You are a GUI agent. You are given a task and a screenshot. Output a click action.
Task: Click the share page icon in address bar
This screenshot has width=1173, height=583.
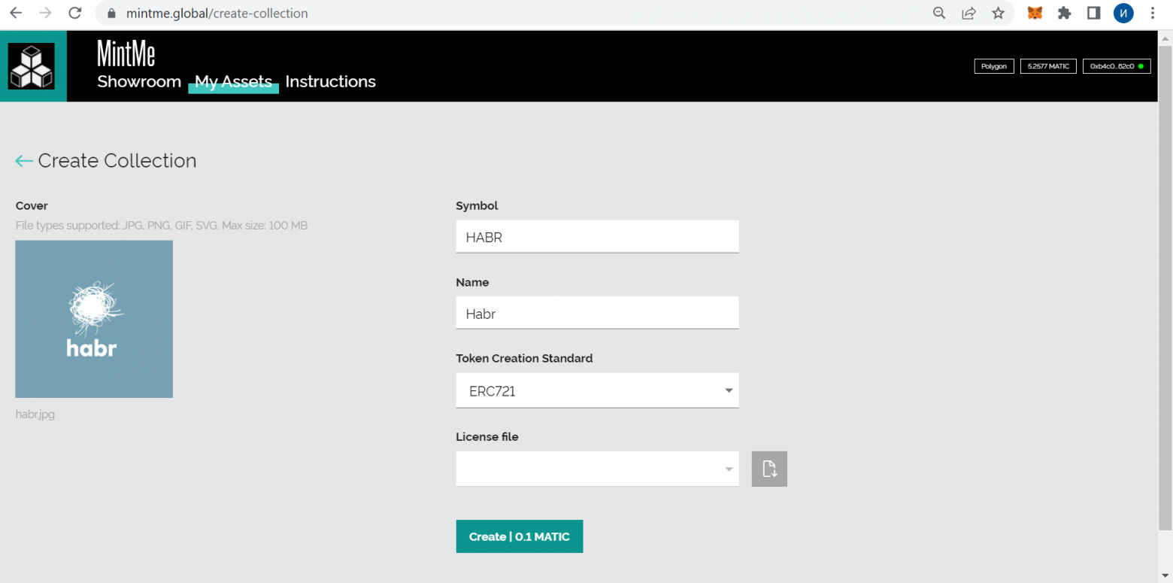(x=968, y=13)
